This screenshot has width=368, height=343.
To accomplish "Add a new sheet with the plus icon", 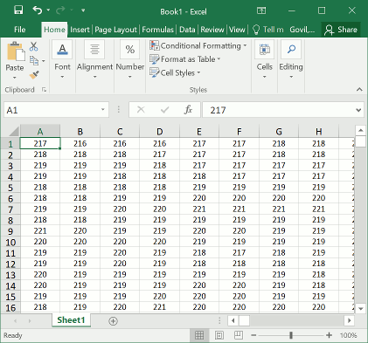I will 113,321.
